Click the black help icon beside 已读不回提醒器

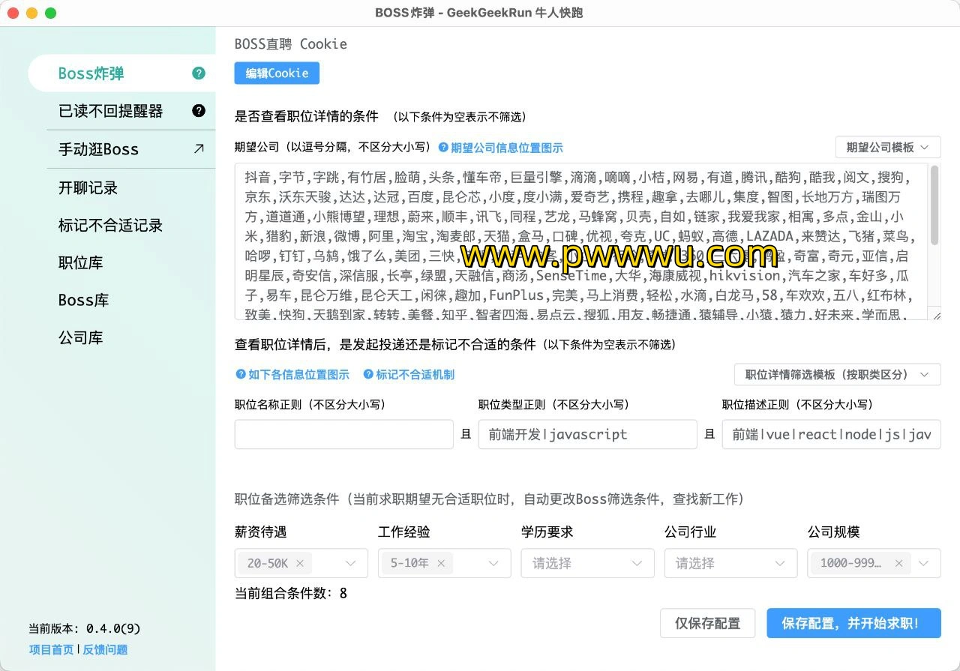(199, 111)
